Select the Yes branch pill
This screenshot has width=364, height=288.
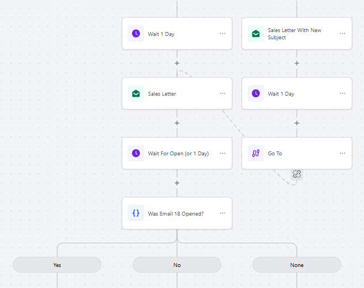point(57,265)
